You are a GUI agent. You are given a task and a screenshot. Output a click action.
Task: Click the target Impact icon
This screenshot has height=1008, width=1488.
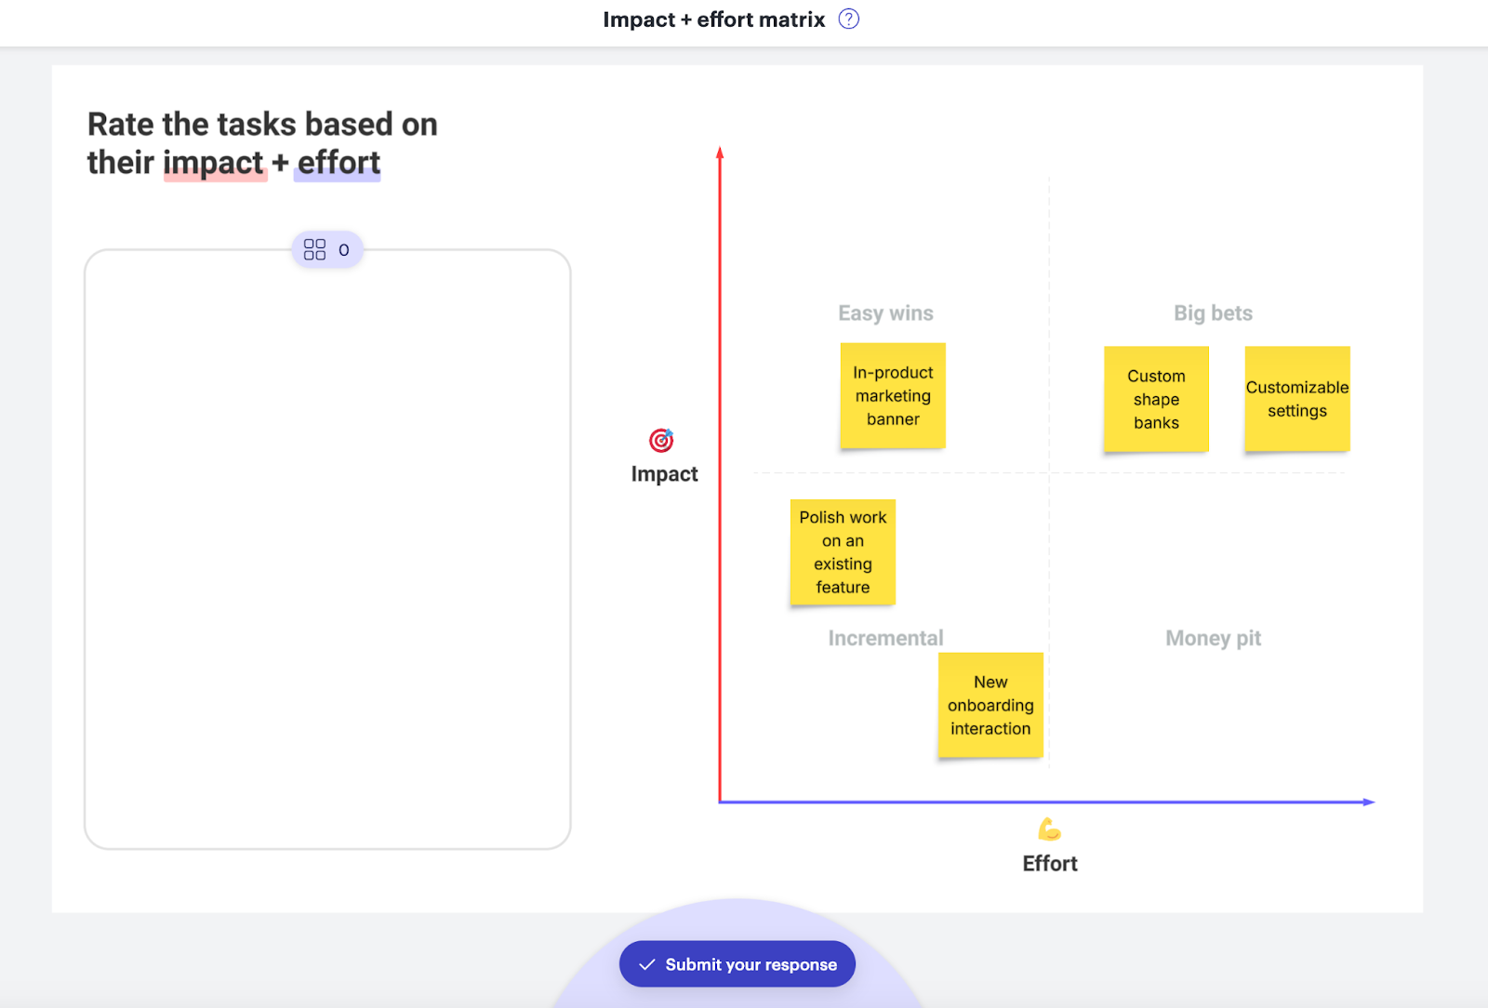pyautogui.click(x=661, y=440)
